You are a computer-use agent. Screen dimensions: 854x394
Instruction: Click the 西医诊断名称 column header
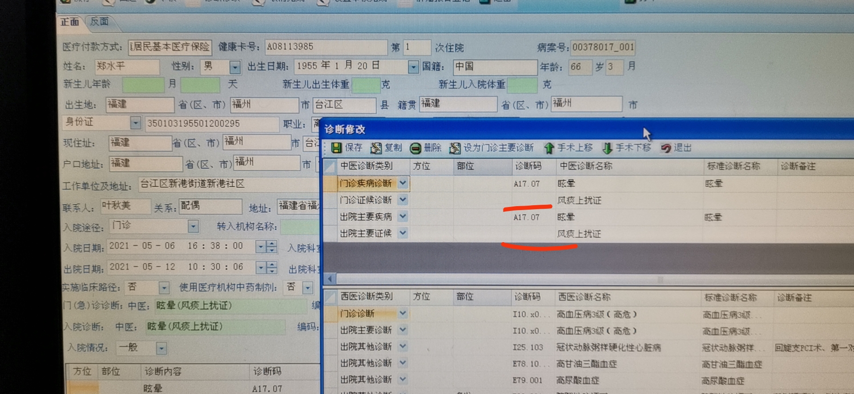(628, 297)
